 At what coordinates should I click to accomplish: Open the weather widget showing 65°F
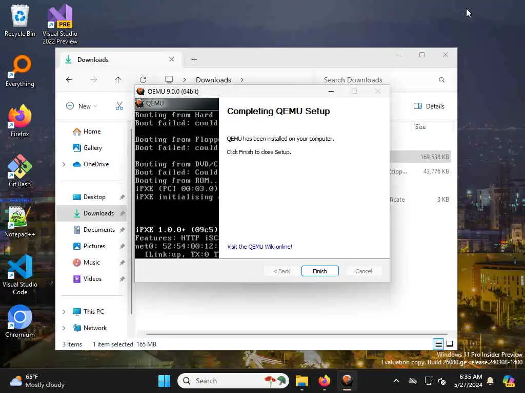37,381
